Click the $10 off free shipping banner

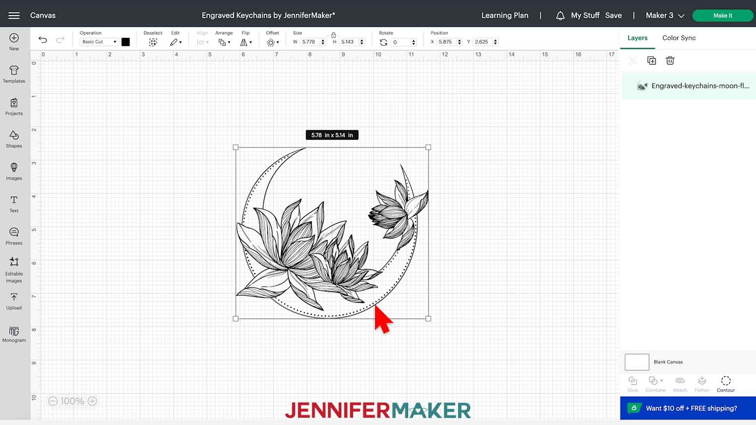[x=688, y=408]
